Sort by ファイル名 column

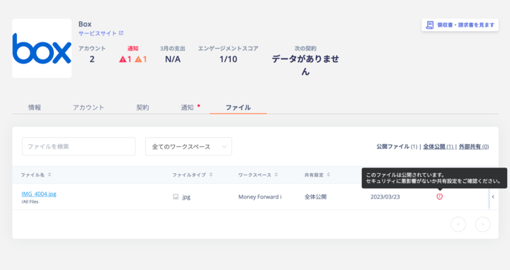pos(50,175)
